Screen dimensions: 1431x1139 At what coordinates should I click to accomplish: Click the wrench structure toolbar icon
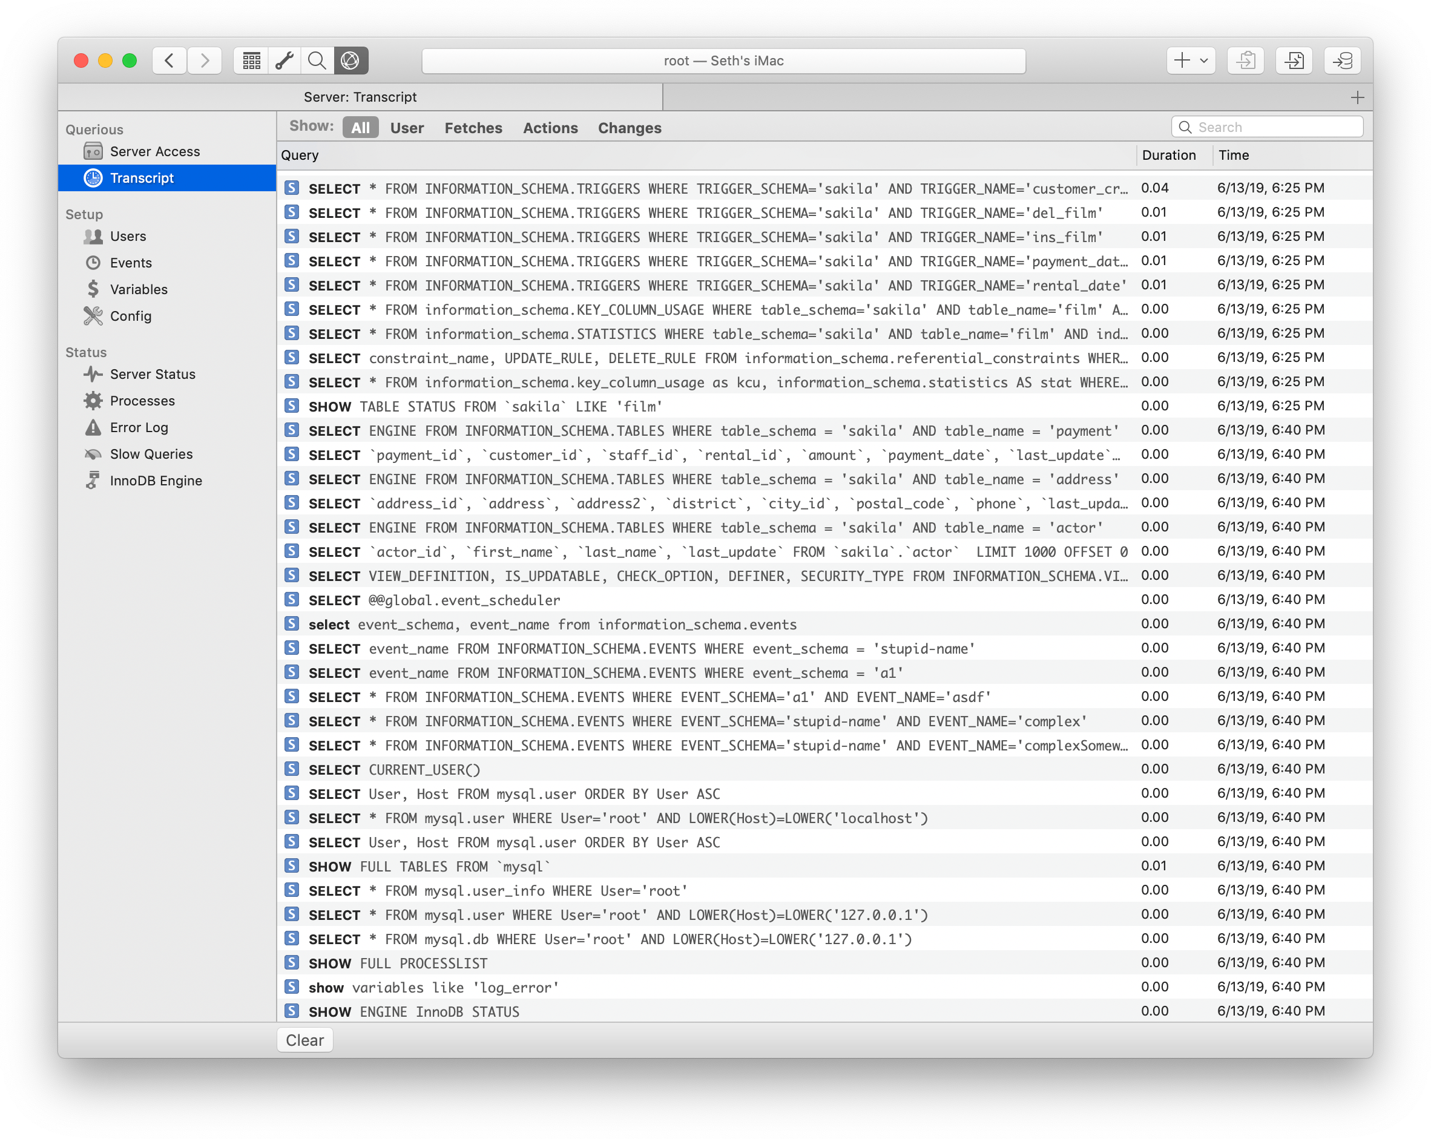[x=284, y=61]
